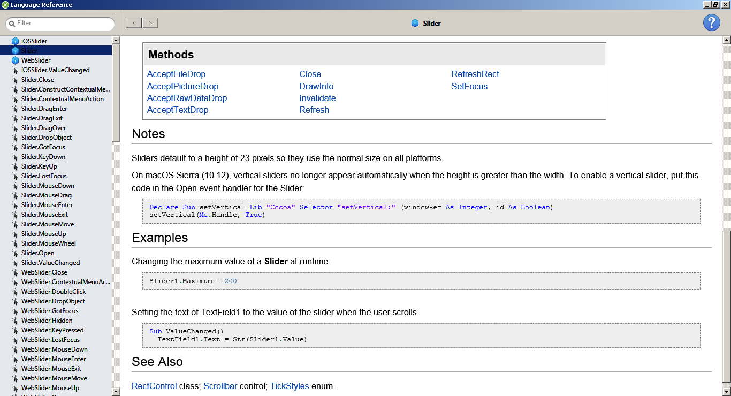
Task: Select Slider.ValueChanged in the sidebar list
Action: 50,263
